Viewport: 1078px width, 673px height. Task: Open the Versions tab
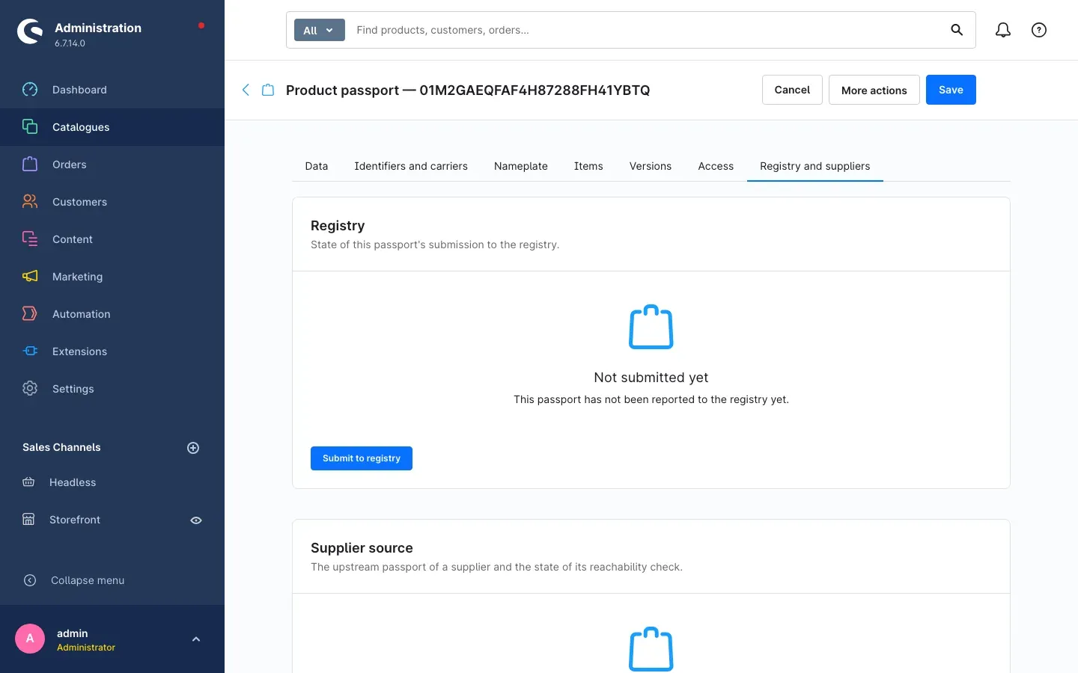(x=651, y=166)
